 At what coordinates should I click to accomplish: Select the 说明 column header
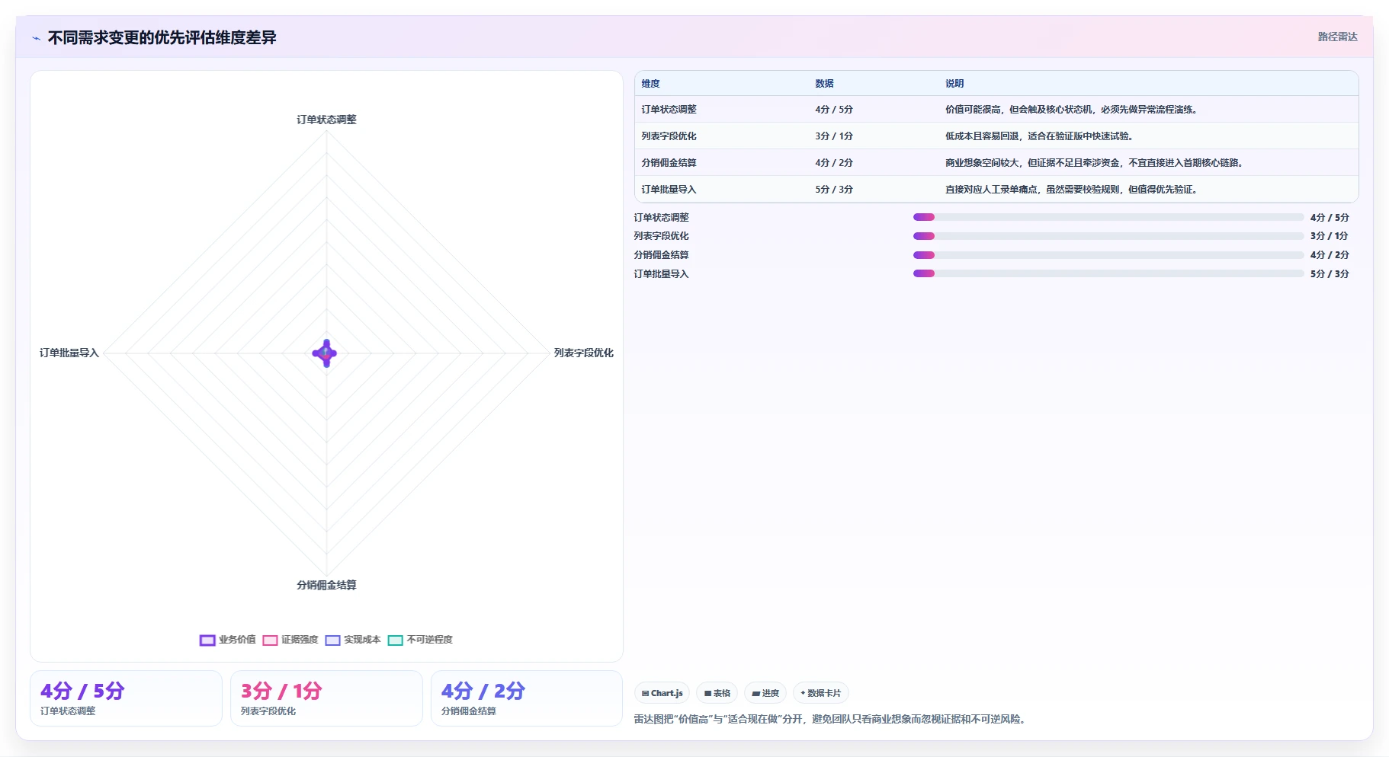pos(954,84)
